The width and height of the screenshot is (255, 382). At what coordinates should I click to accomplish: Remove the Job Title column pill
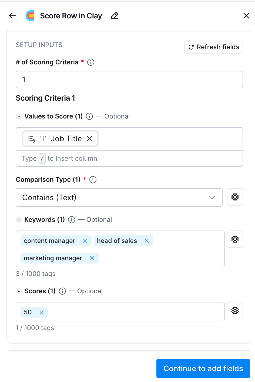(89, 139)
